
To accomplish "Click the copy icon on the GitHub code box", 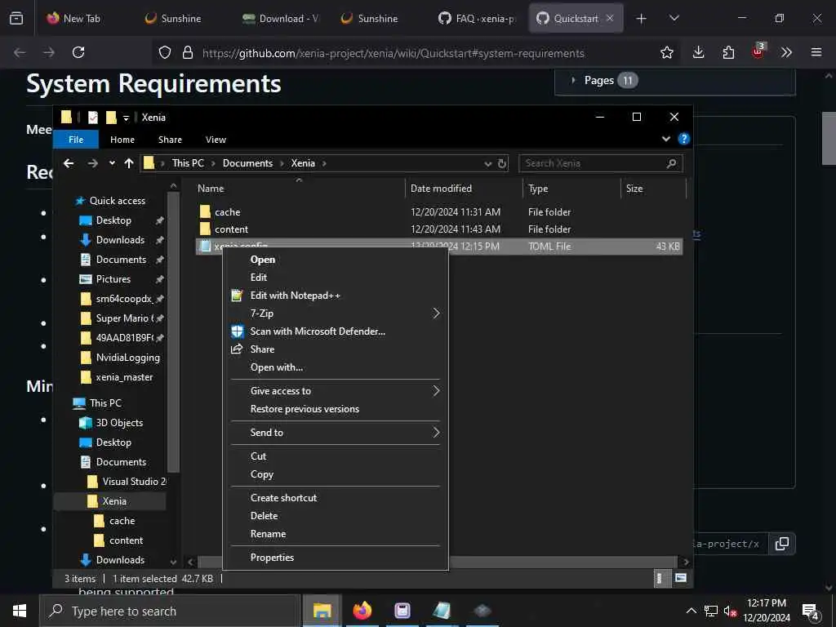I will pos(781,544).
